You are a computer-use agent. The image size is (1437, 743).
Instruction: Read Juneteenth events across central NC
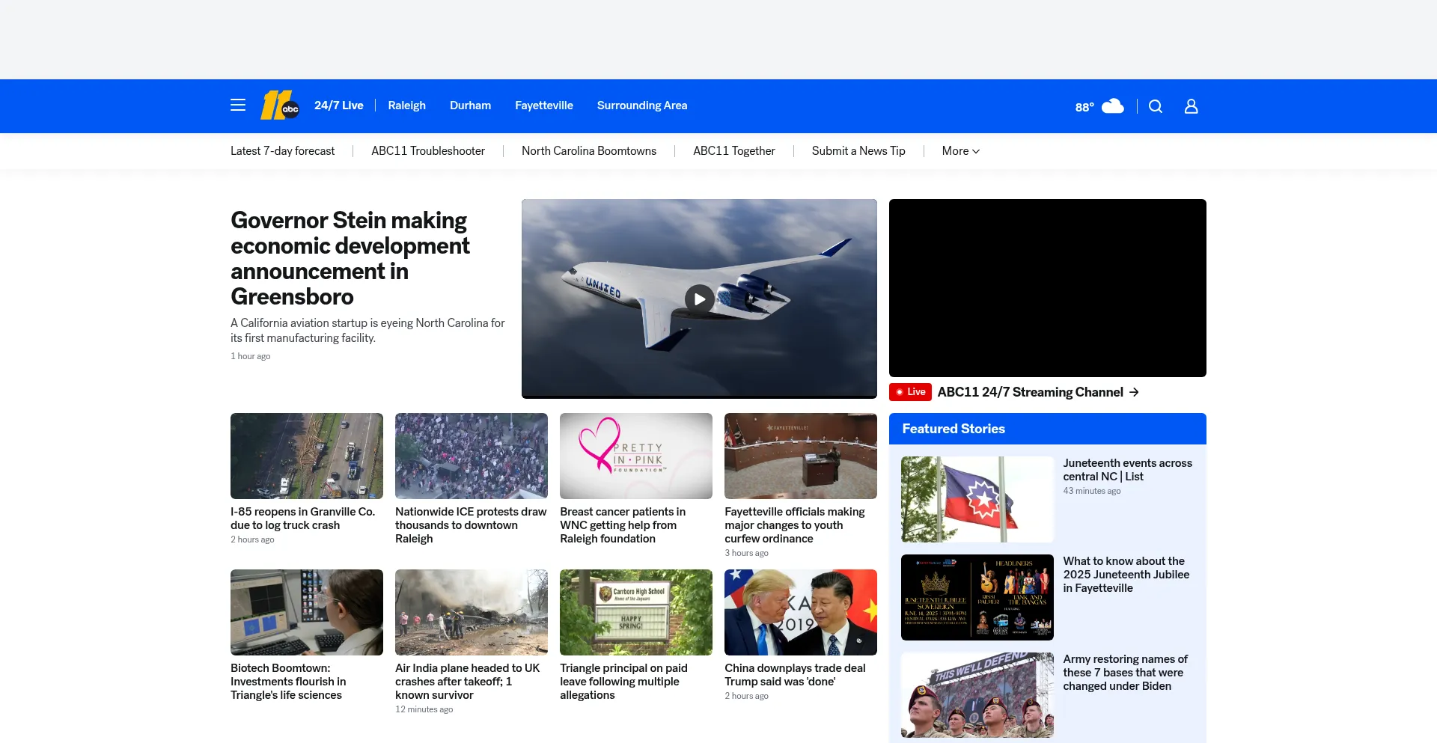point(1128,470)
